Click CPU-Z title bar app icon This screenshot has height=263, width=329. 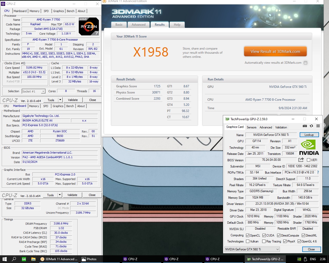3,4
